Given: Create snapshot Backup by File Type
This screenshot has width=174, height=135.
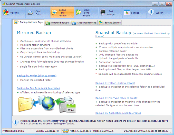Looking at the screenshot, I should (117, 98).
